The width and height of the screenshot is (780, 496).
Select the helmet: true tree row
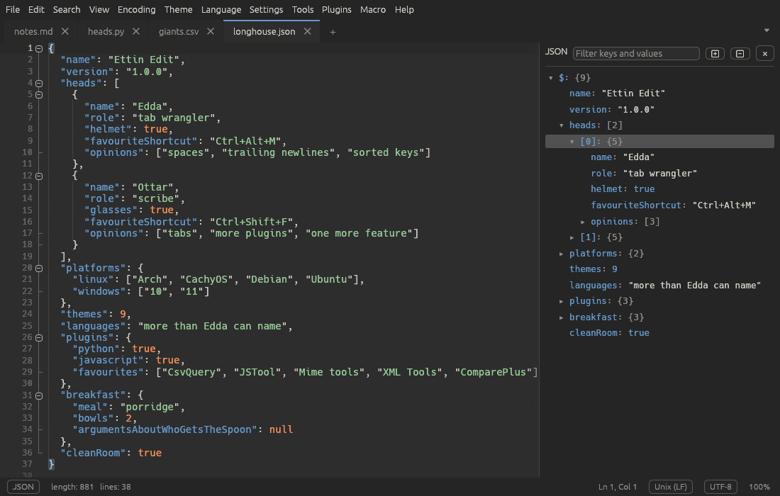(x=659, y=189)
